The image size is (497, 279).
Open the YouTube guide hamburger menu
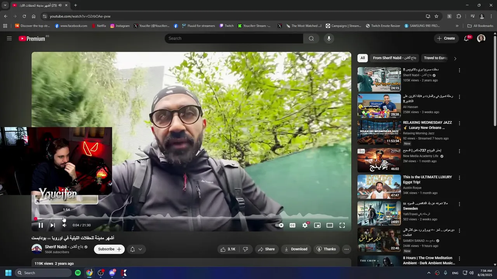[x=9, y=38]
